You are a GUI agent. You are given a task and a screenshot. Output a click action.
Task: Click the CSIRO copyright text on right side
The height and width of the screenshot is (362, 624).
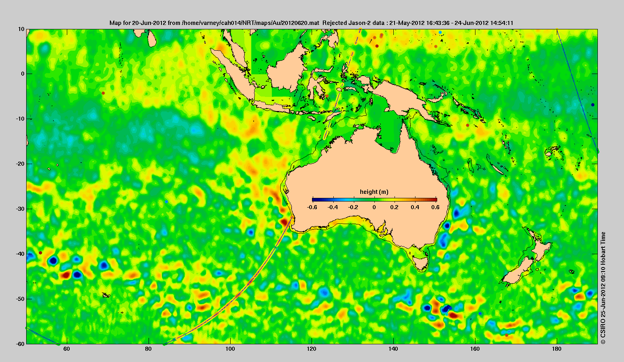(x=603, y=288)
